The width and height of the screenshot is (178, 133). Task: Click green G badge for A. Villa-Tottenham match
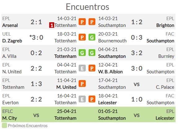click(x=82, y=53)
